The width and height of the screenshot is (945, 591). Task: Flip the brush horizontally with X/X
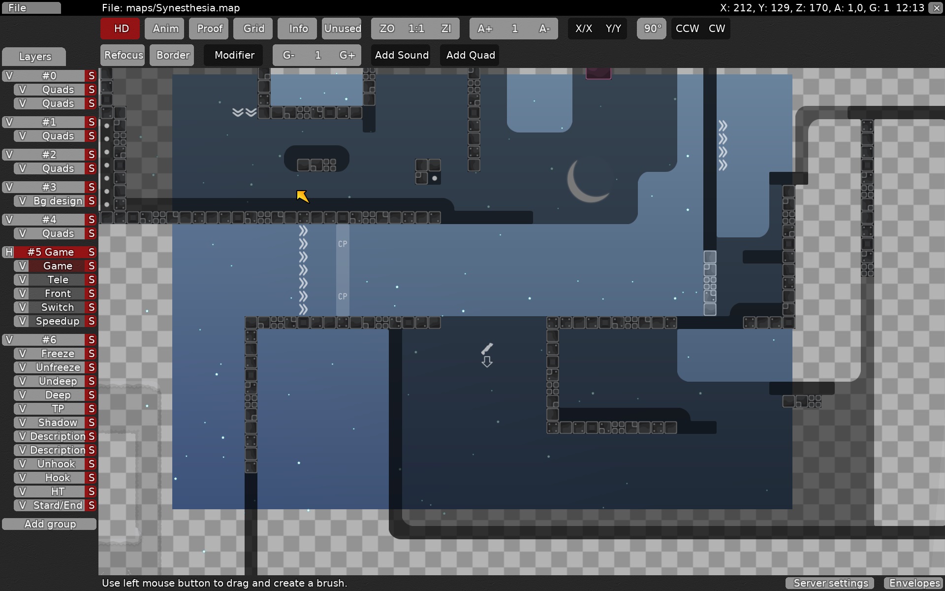click(x=584, y=28)
